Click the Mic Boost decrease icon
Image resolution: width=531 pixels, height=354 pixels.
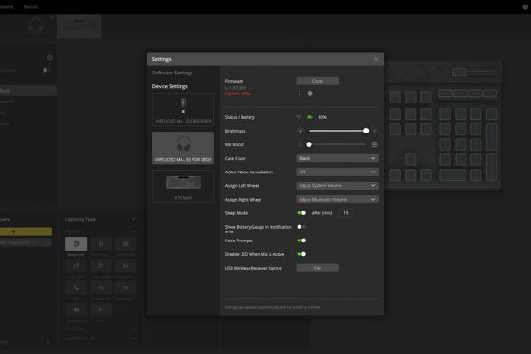(x=300, y=144)
